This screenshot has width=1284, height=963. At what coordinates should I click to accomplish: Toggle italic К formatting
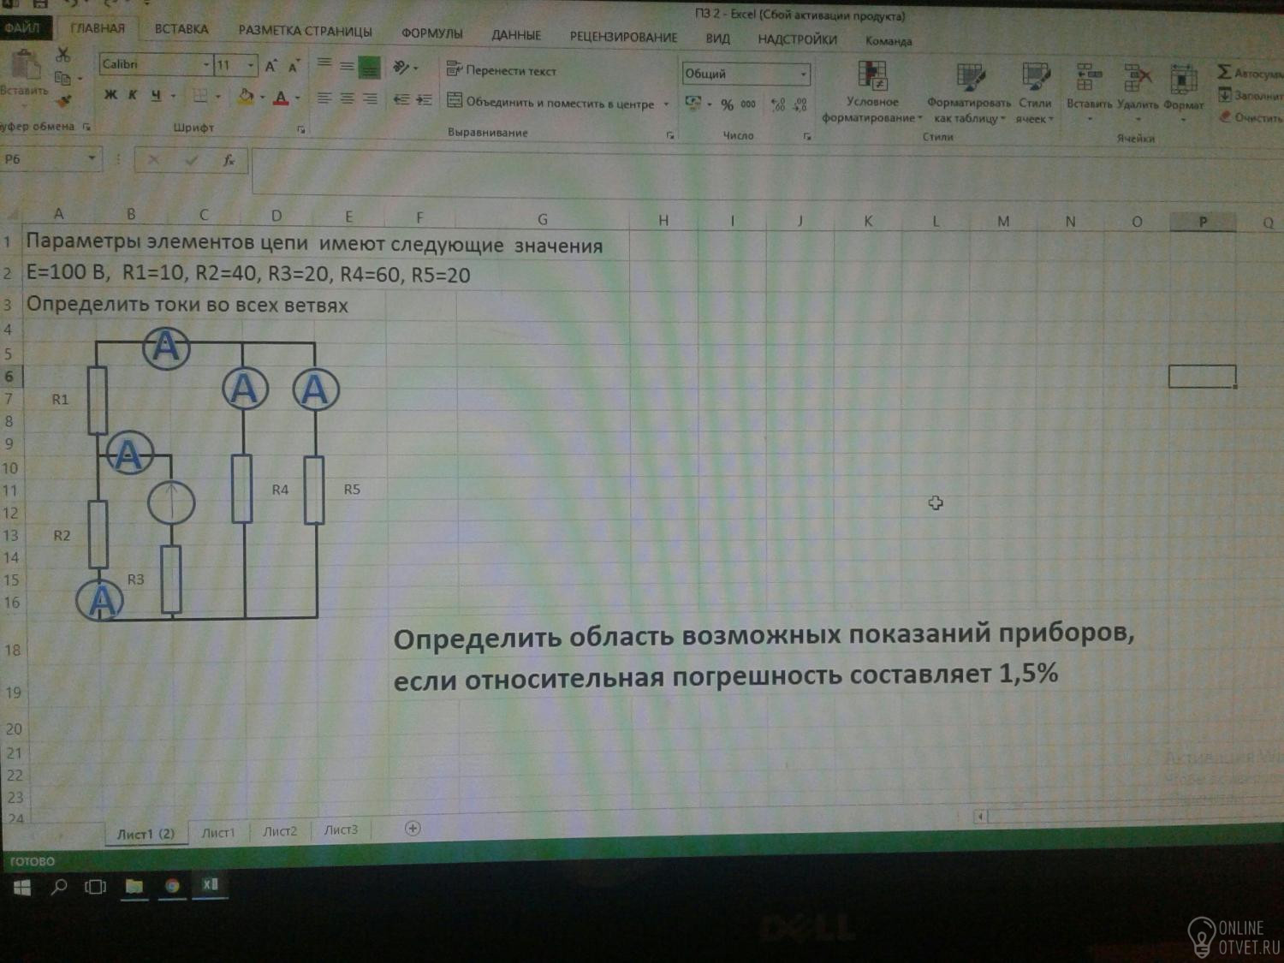point(133,95)
